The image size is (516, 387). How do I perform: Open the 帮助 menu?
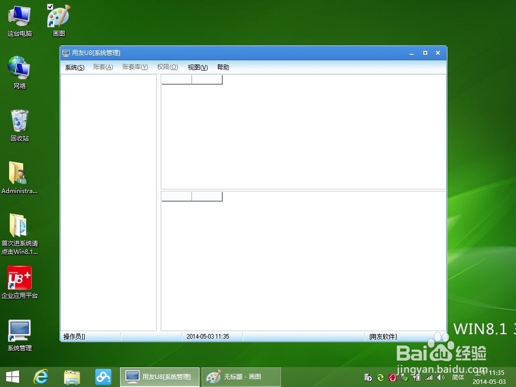coord(223,67)
